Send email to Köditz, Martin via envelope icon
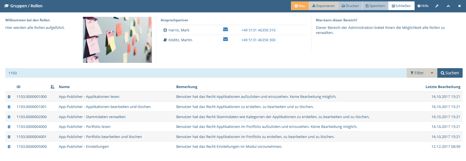Viewport: 466px width, 161px height. coord(225,39)
